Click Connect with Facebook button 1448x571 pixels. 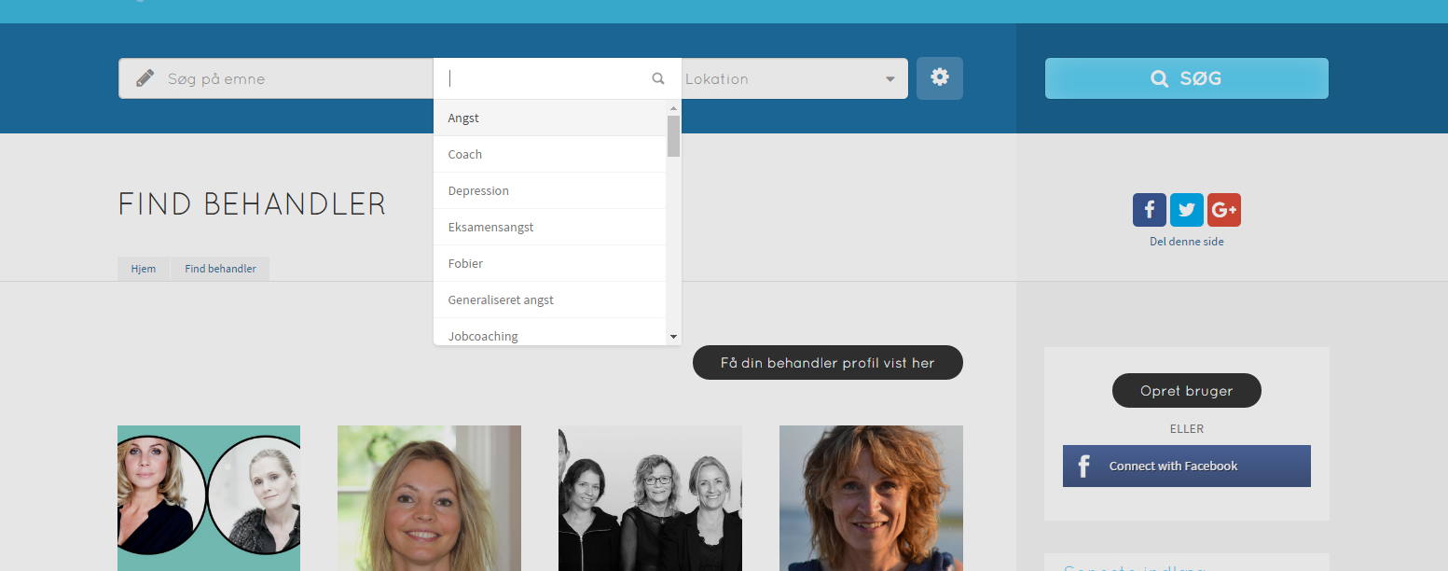(x=1186, y=467)
